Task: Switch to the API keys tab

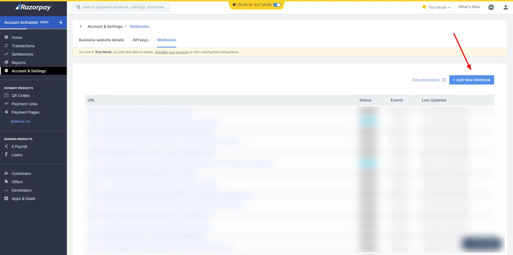Action: pyautogui.click(x=140, y=40)
